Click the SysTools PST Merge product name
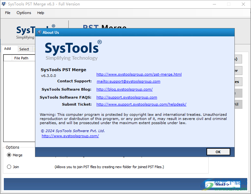 point(63,70)
